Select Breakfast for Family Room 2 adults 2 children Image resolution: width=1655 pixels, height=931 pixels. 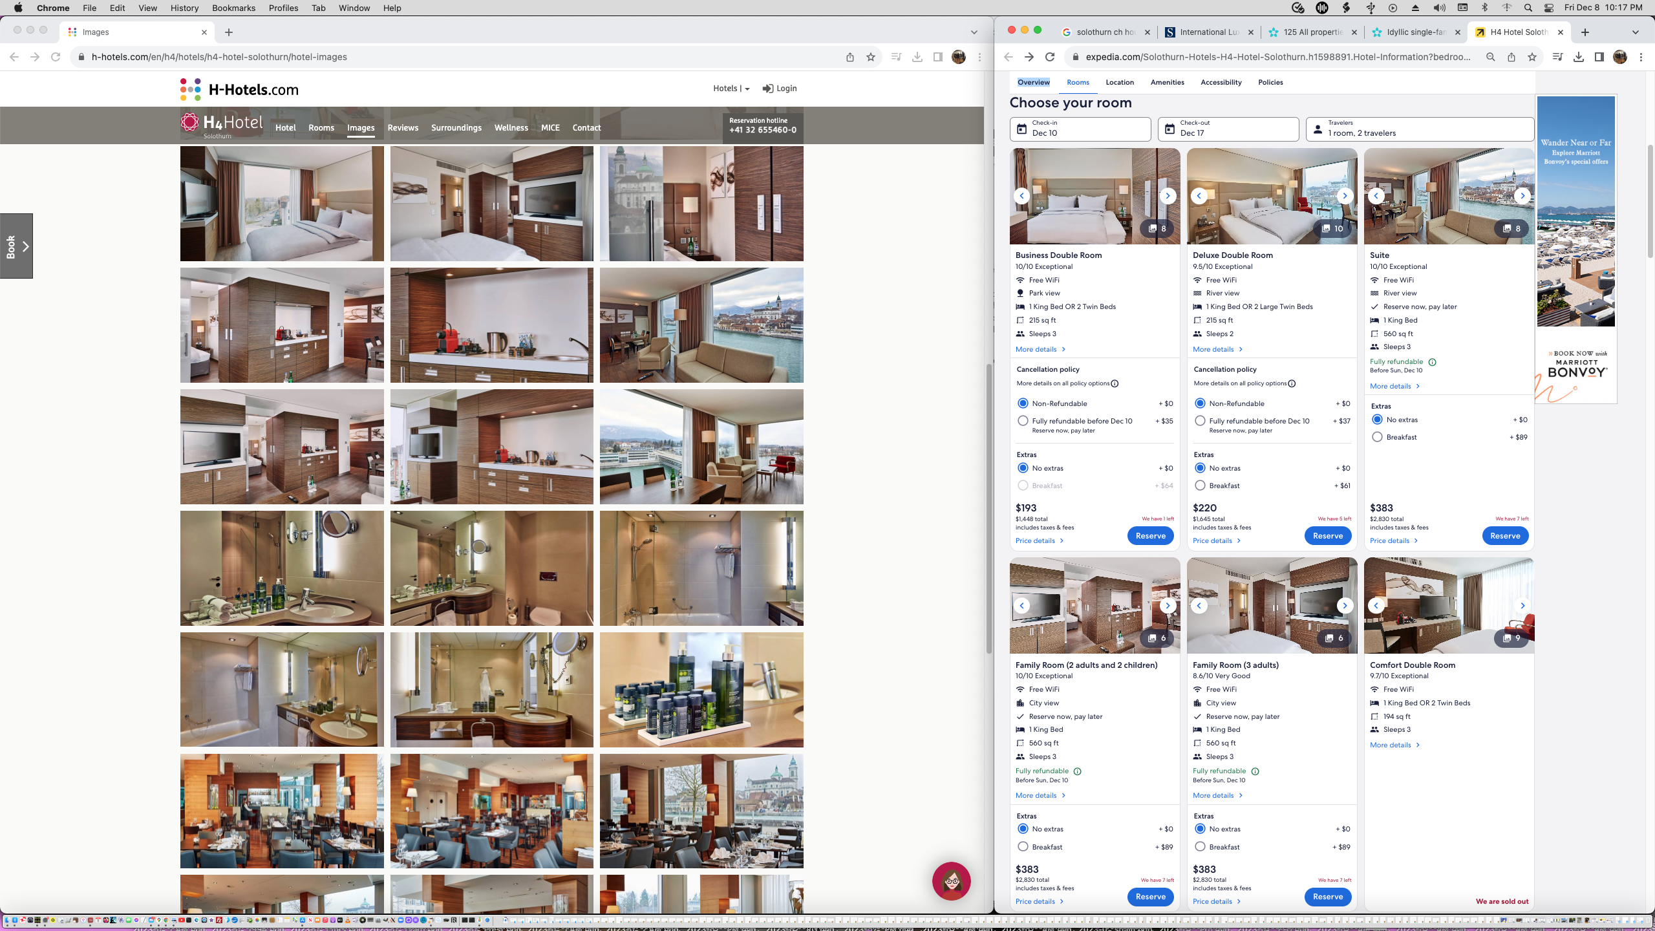click(x=1023, y=847)
